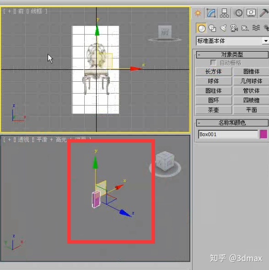Select the Geometry category icon
This screenshot has width=269, height=270.
click(x=201, y=28)
